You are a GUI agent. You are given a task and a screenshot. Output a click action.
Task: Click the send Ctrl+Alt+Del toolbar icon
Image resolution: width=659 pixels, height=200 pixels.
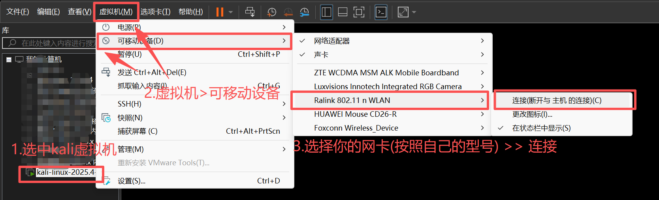point(250,12)
